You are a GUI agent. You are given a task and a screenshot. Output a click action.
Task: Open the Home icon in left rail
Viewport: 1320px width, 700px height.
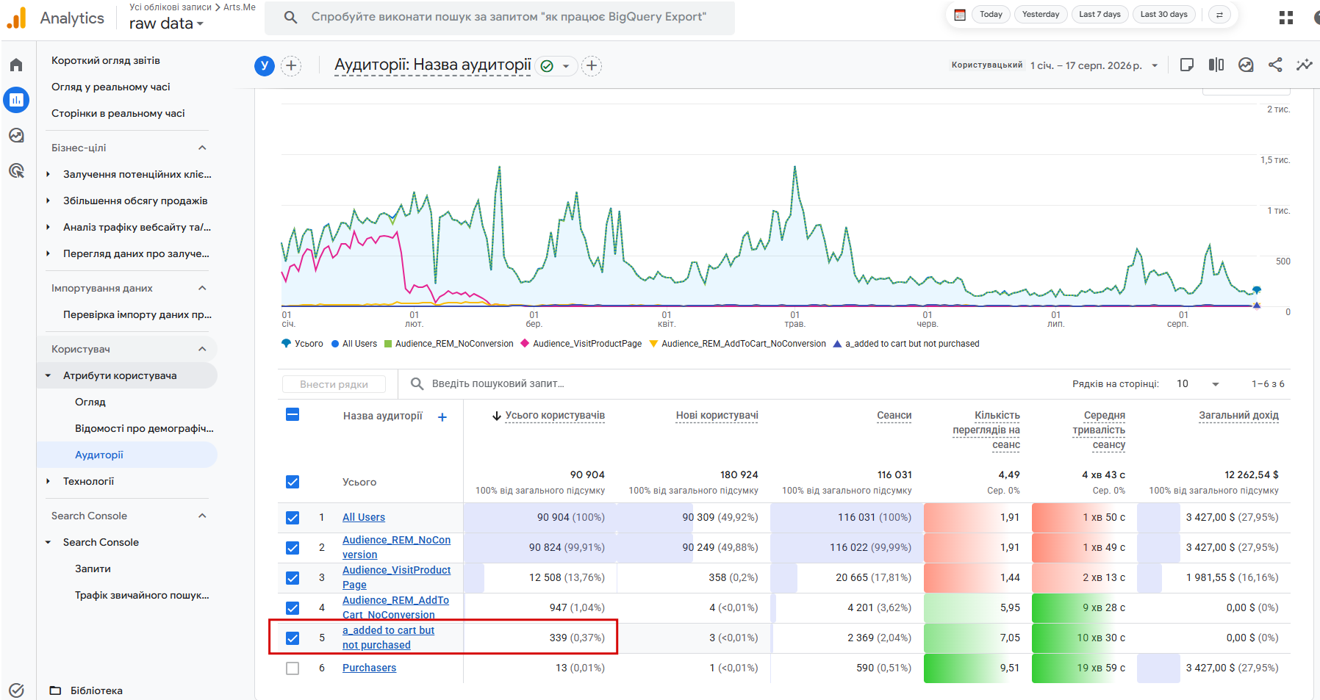[16, 65]
